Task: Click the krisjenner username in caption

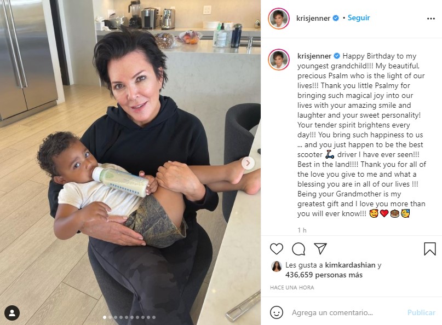Action: (314, 56)
